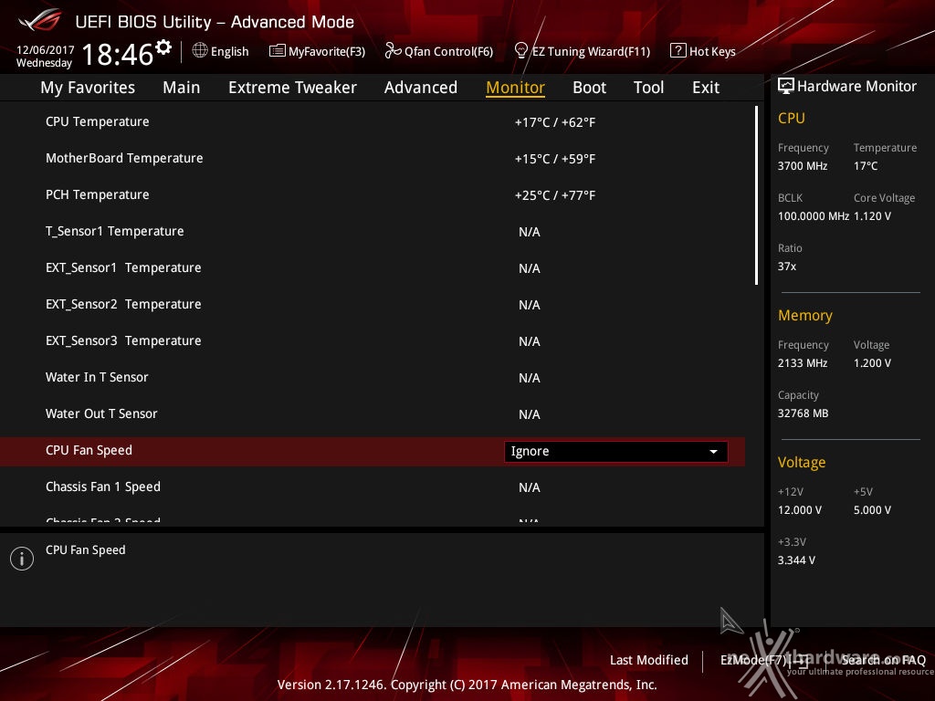Select the EXT_Sensor1 Temperature row

373,267
